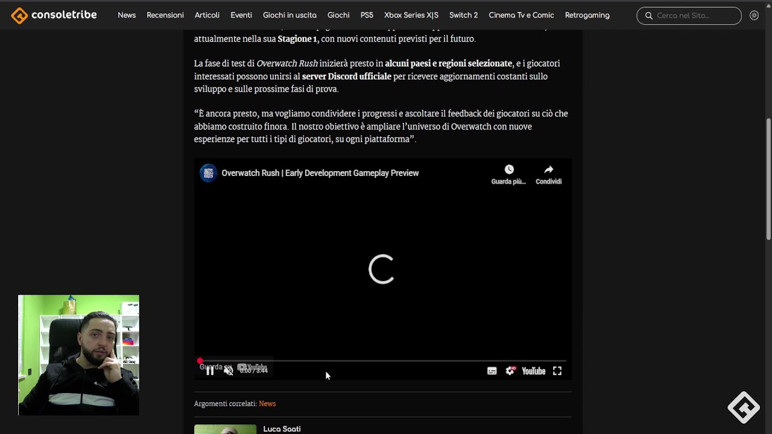
Task: Click the author thumbnail image
Action: pos(225,429)
